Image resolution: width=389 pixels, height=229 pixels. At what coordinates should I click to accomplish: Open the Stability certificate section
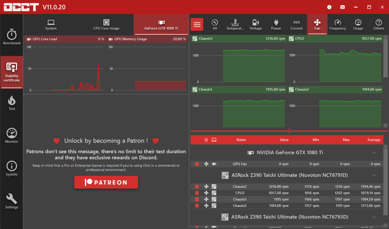coord(12,72)
